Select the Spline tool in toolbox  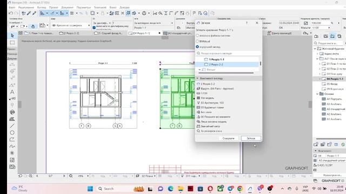12,146
